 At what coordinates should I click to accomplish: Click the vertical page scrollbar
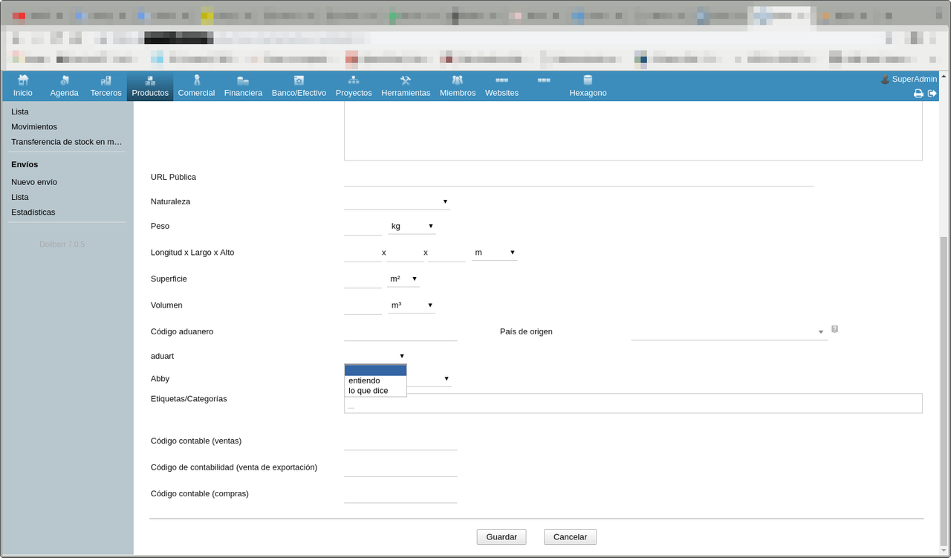coord(944,391)
